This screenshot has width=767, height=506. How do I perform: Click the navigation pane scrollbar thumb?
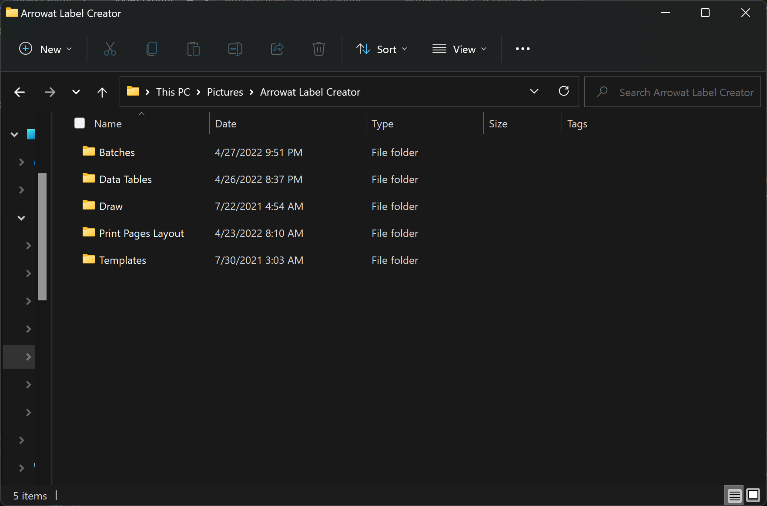tap(42, 236)
